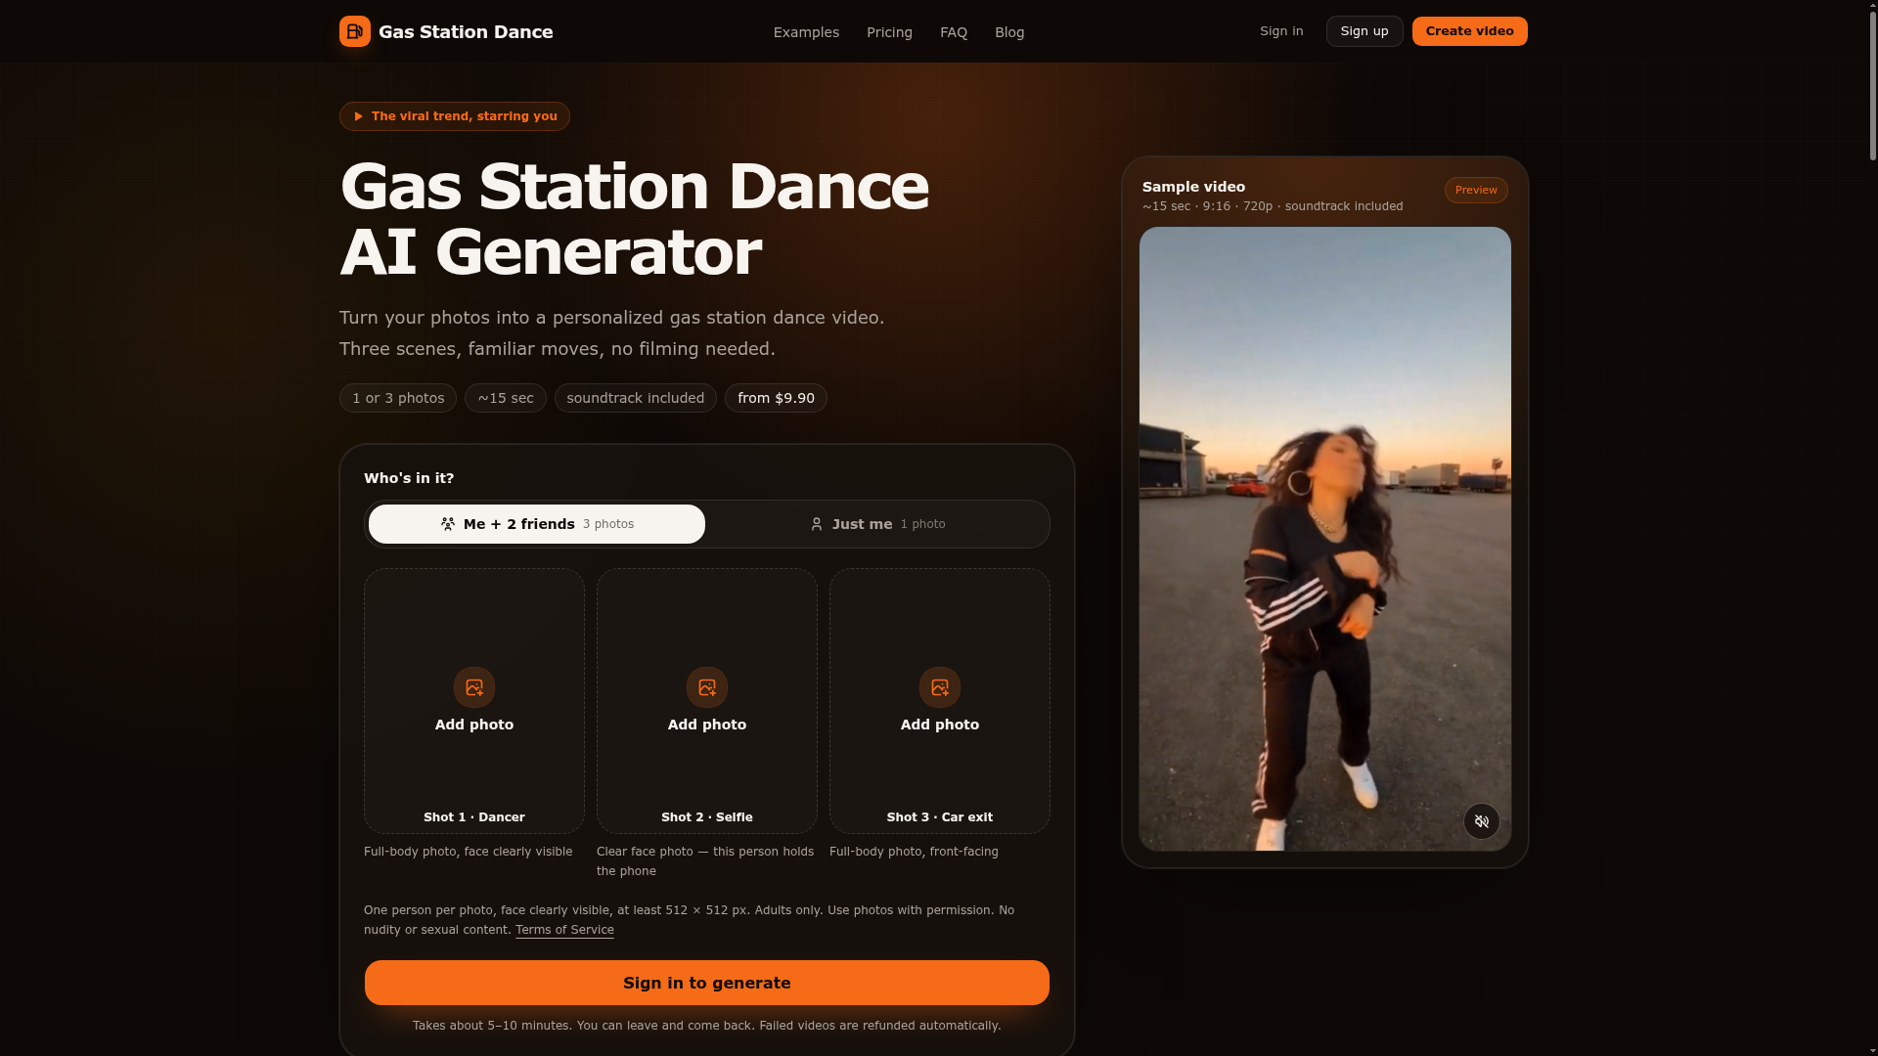Click the '1 or 3 photos' chip
The width and height of the screenshot is (1878, 1056).
[x=398, y=398]
